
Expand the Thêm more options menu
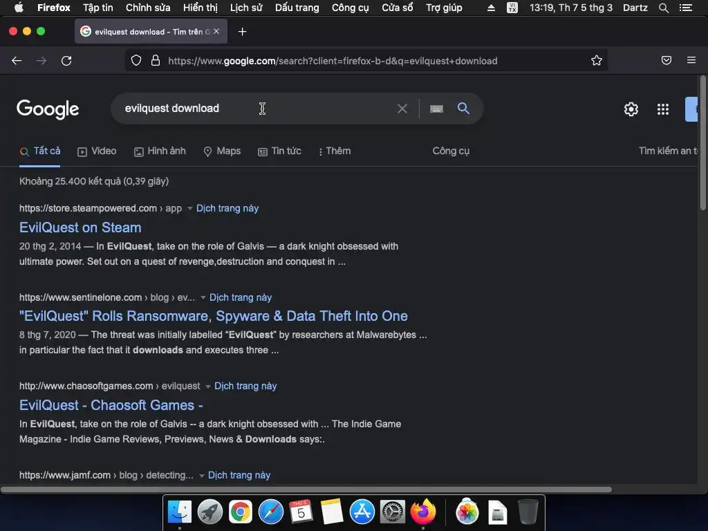tap(335, 151)
